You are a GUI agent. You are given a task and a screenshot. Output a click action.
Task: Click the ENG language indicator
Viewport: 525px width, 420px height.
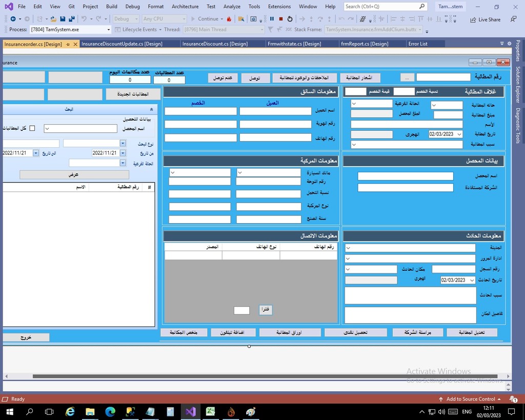[x=467, y=412]
